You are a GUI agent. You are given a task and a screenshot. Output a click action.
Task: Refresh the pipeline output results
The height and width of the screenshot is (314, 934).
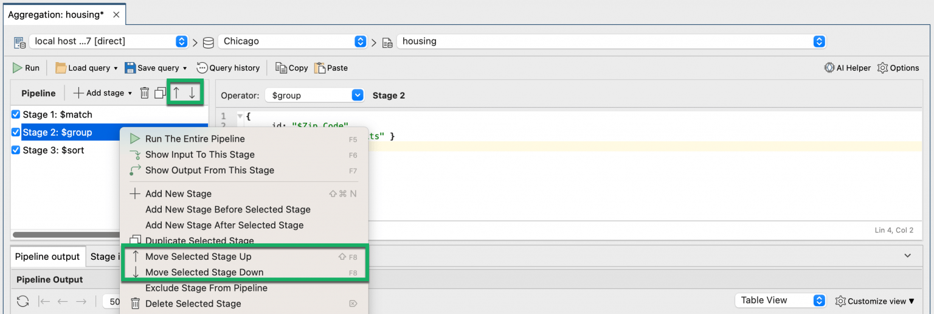[22, 301]
